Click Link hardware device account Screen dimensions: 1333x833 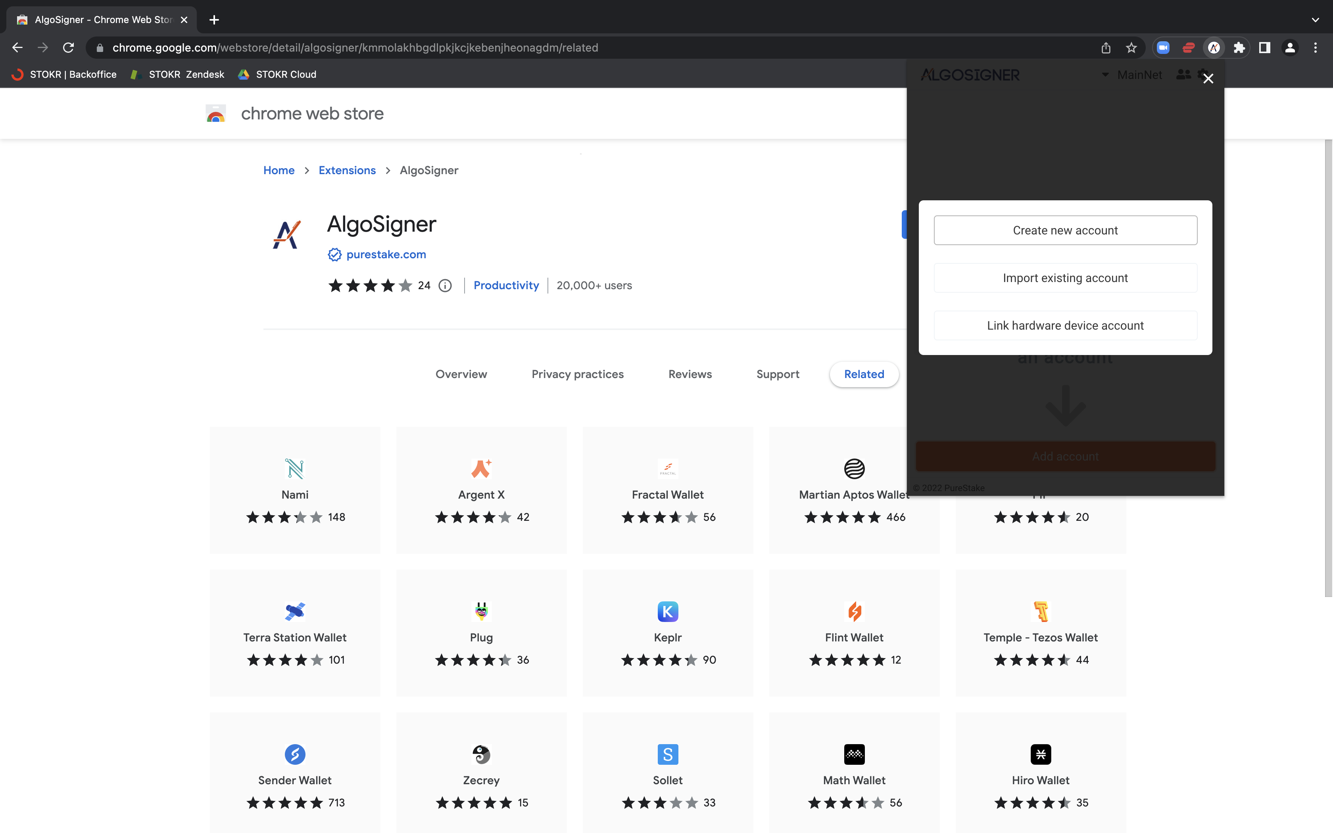[1065, 326]
